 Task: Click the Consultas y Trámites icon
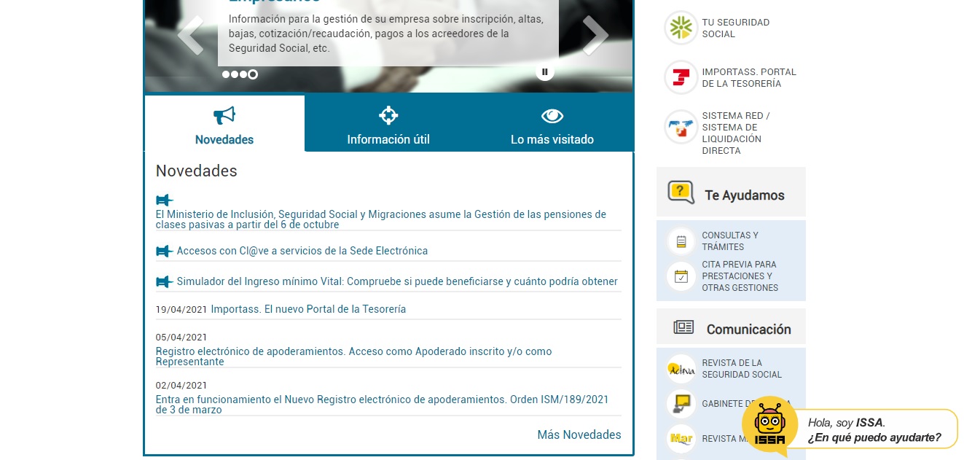pyautogui.click(x=681, y=241)
